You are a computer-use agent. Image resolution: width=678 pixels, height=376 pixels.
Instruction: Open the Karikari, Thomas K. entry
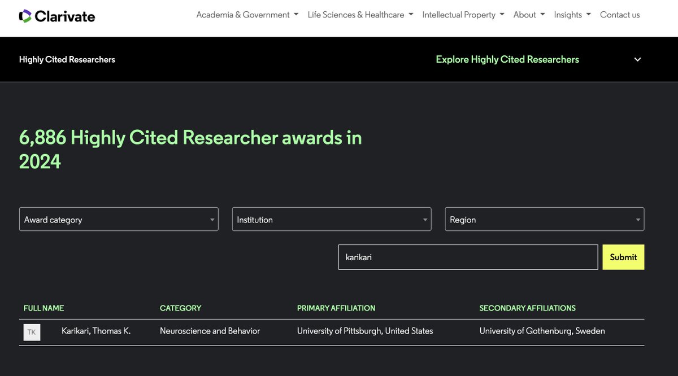96,331
